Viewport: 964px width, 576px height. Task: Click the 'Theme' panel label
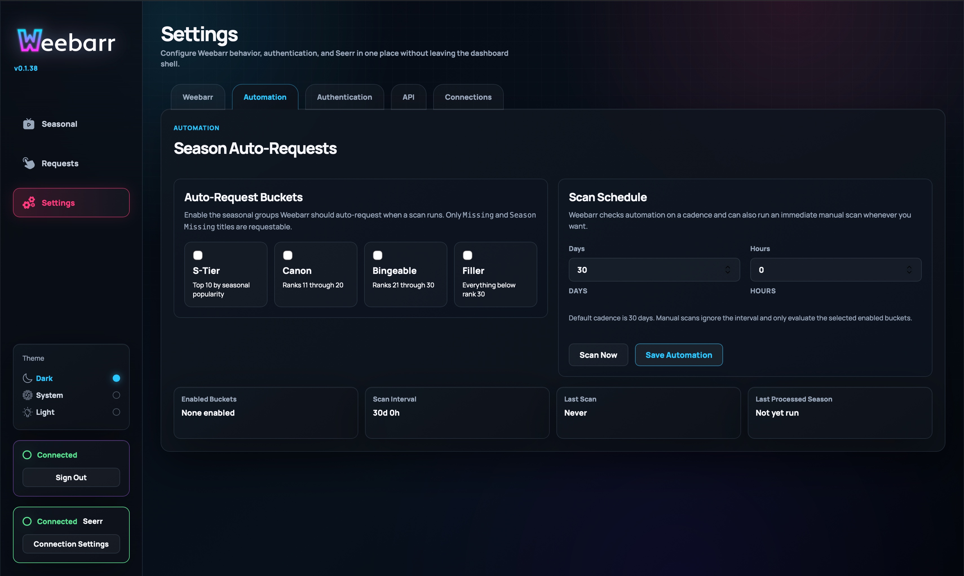33,358
